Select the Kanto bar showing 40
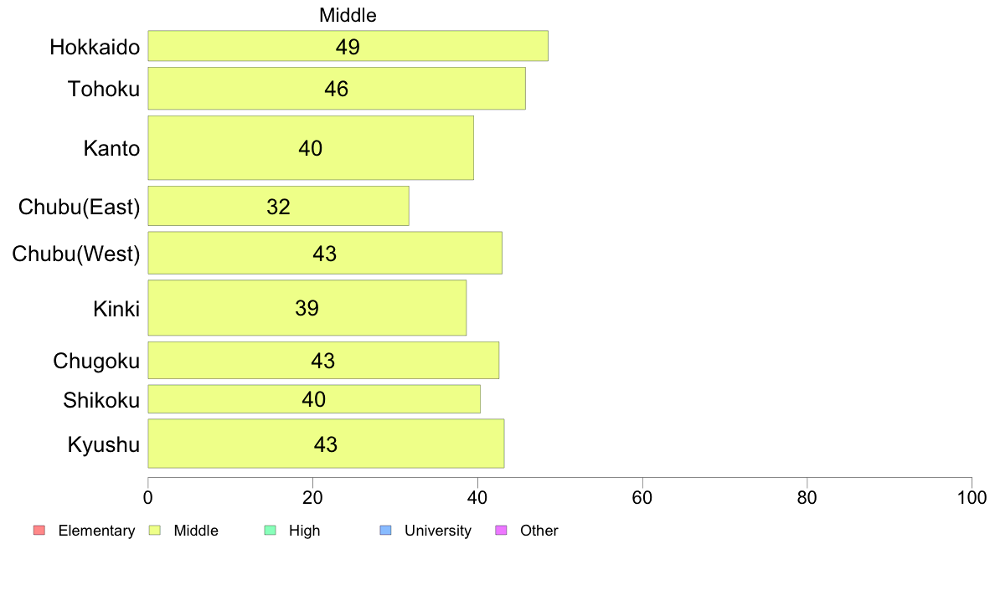Image resolution: width=995 pixels, height=616 pixels. [x=310, y=148]
